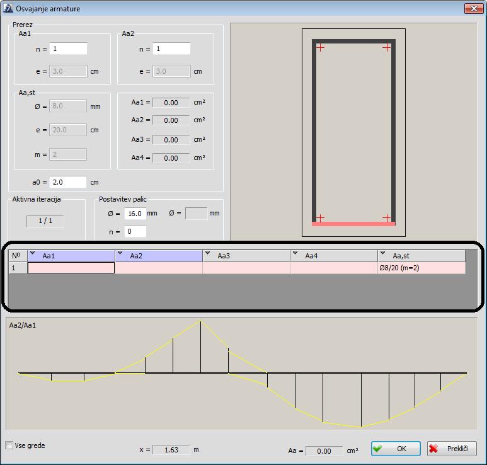Confirm with the OK button
Viewport: 487px width, 465px height.
(x=396, y=449)
